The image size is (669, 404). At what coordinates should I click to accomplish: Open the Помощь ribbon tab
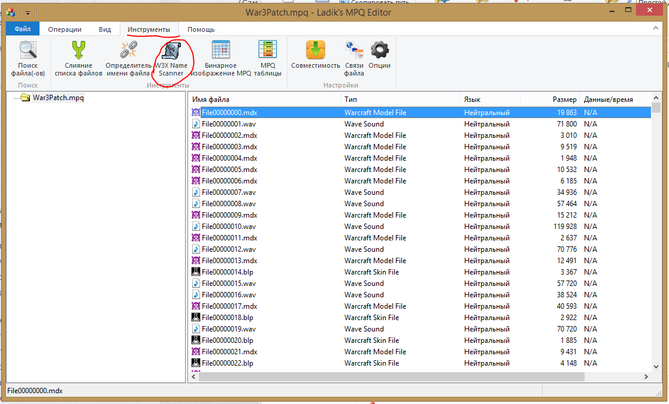201,29
